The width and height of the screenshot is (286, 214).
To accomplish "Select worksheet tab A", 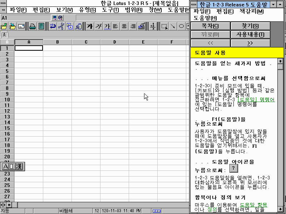I will (x=4, y=35).
